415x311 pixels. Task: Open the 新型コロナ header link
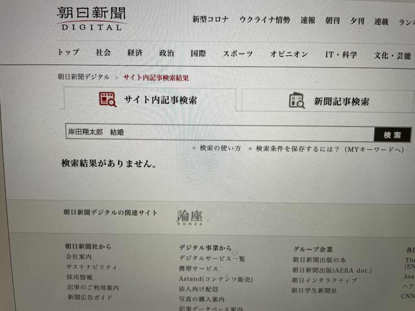tap(210, 19)
